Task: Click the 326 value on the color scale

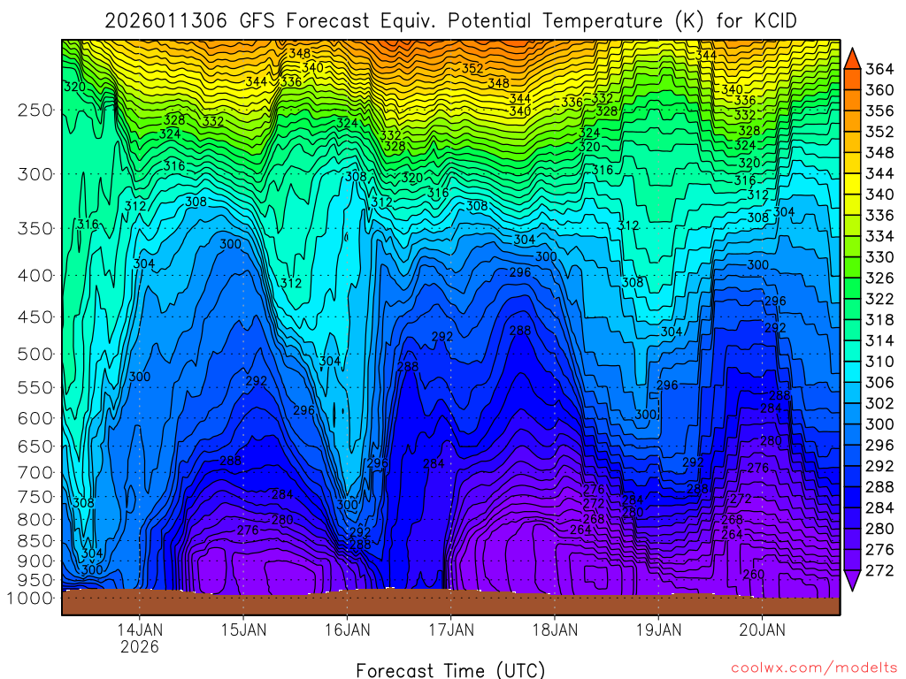Action: click(879, 278)
